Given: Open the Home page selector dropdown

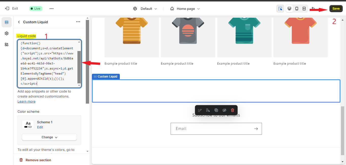Looking at the screenshot, I should [x=185, y=9].
